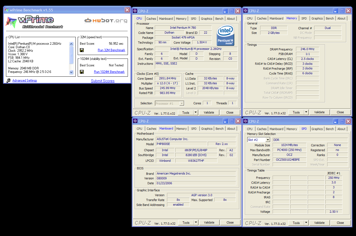Click the CAS# Latency 2.5 clocks value
Viewport: 356px width, 236px height.
coord(307,59)
